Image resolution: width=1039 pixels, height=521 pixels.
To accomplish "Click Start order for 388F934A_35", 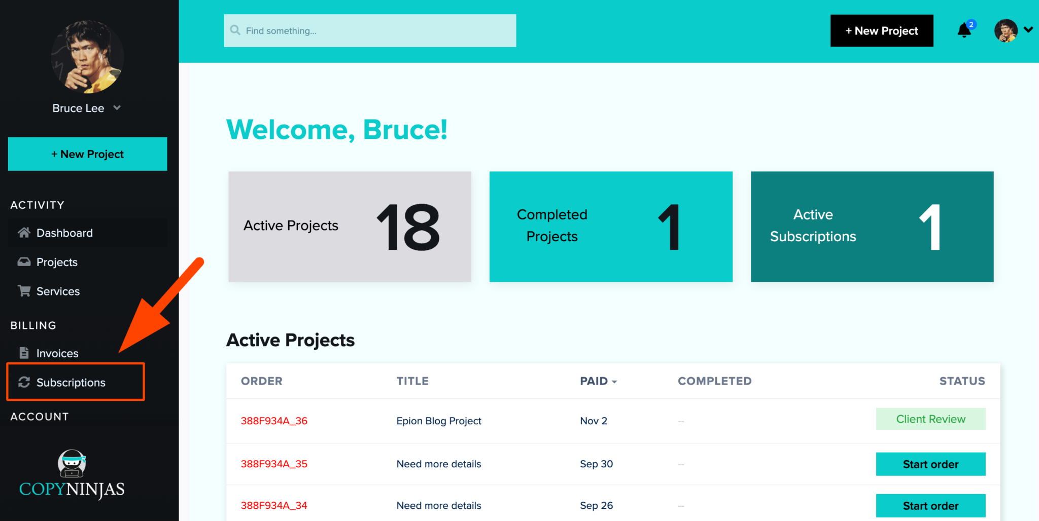I will pos(930,464).
